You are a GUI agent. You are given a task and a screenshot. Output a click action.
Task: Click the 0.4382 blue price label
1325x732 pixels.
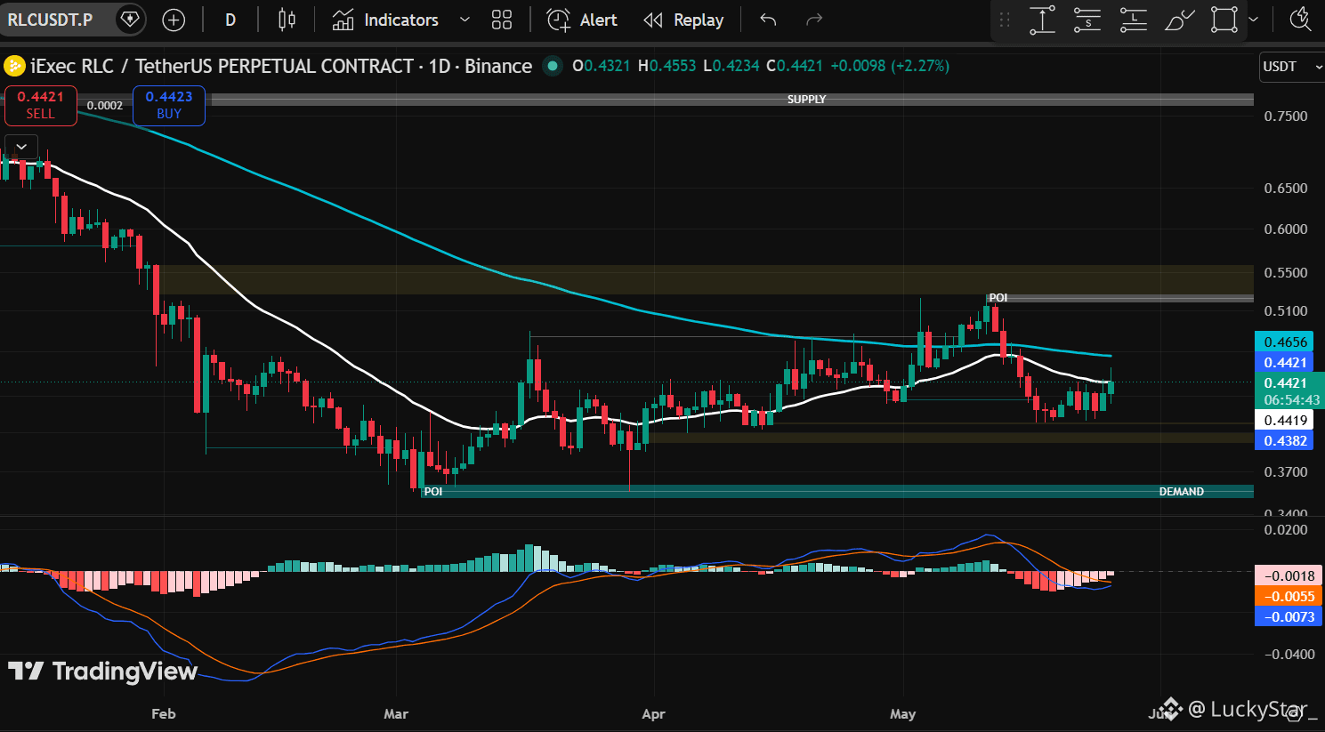[1286, 440]
